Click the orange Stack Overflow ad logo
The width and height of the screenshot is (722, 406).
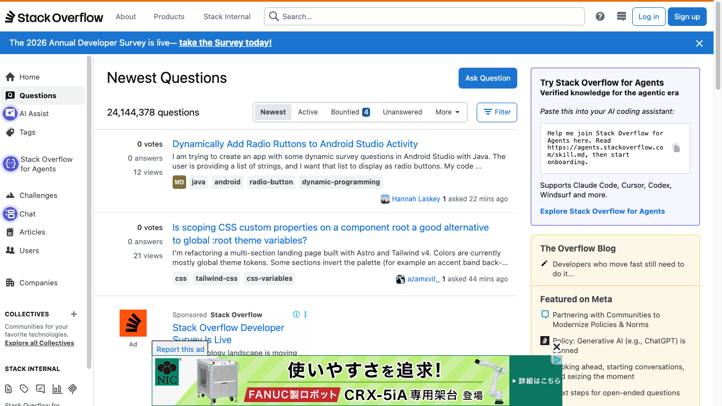[133, 323]
